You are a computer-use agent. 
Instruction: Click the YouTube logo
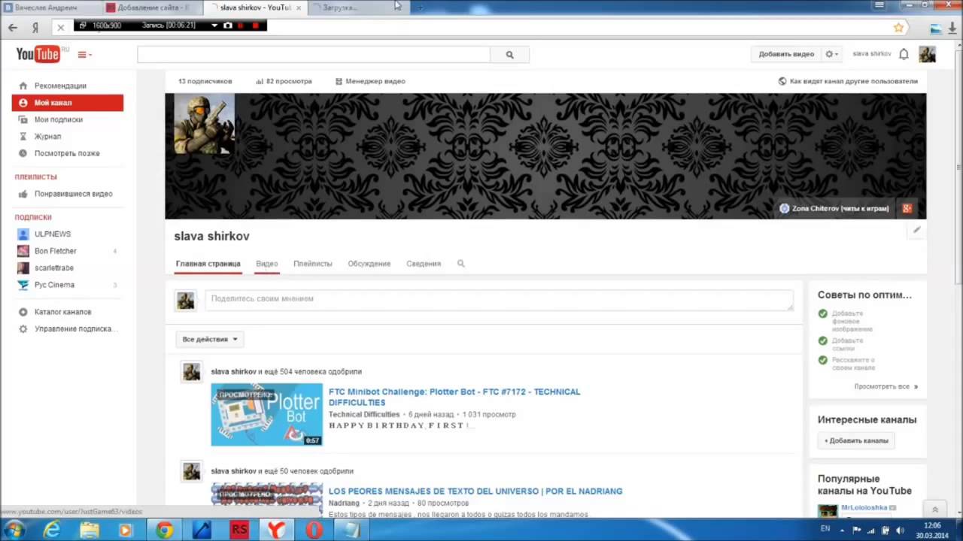[38, 54]
